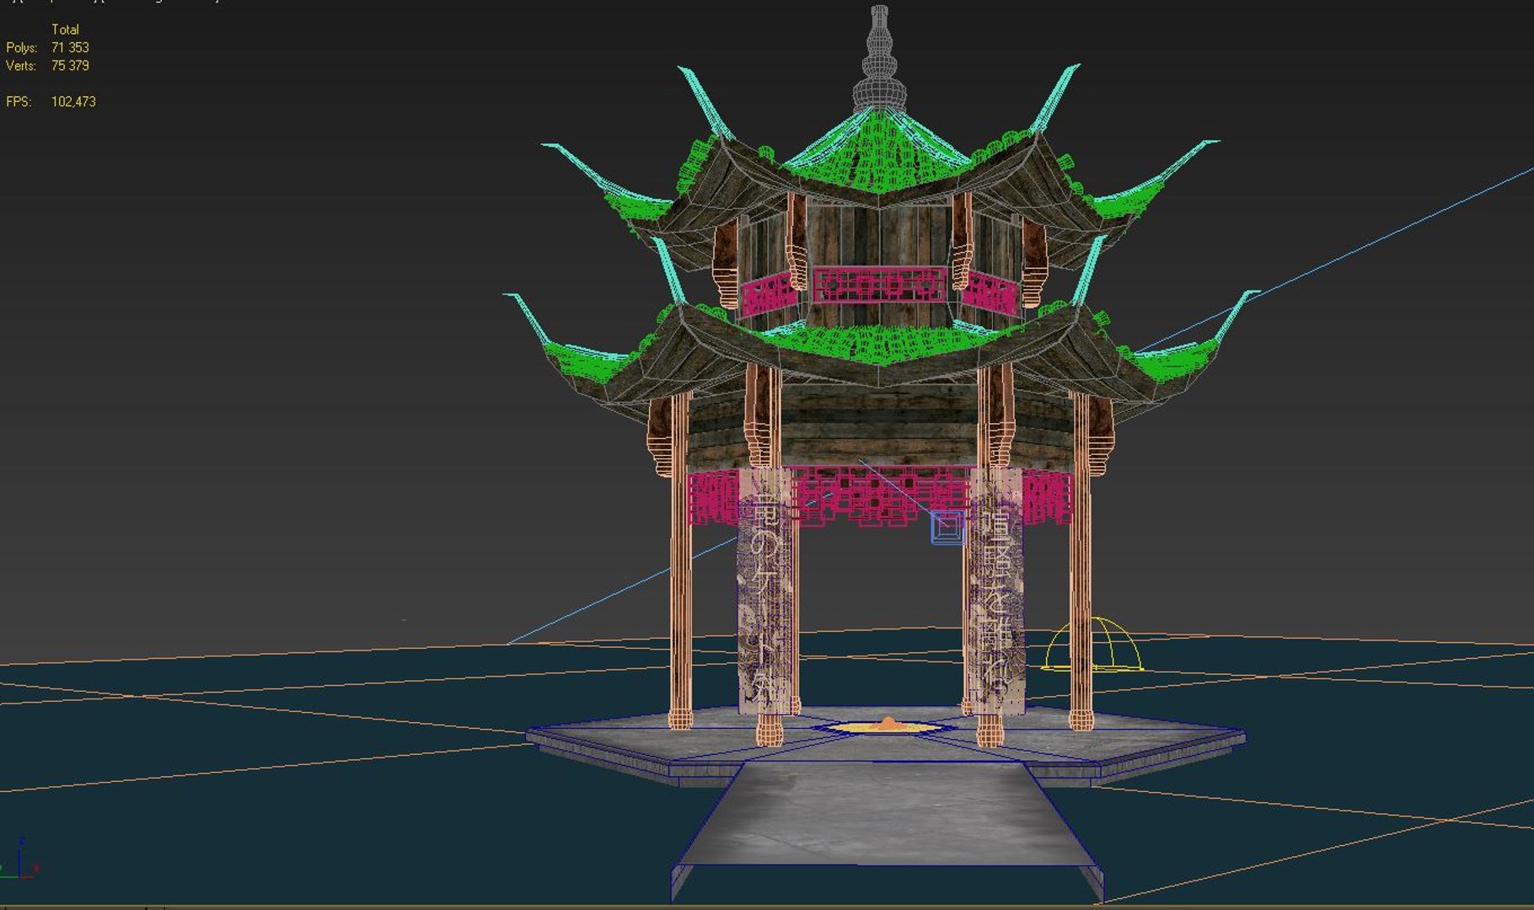This screenshot has height=910, width=1534.
Task: Click the Polys count 71 353
Action: [70, 48]
